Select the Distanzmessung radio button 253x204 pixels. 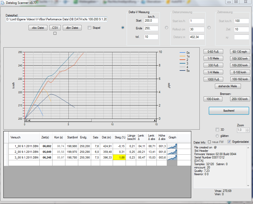[167, 28]
